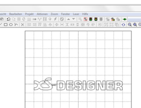The image size is (141, 108).
Task: Select the rectangle drawing tool
Action: pos(6,25)
